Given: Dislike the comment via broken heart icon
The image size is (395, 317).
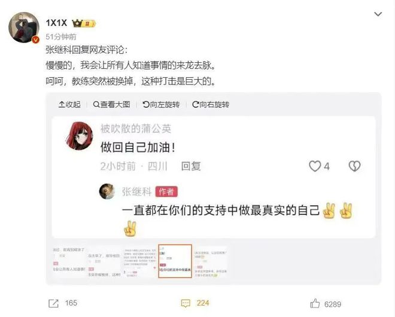Looking at the screenshot, I should (354, 166).
